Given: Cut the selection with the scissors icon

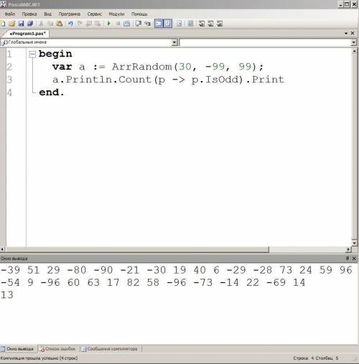Looking at the screenshot, I should tap(41, 24).
